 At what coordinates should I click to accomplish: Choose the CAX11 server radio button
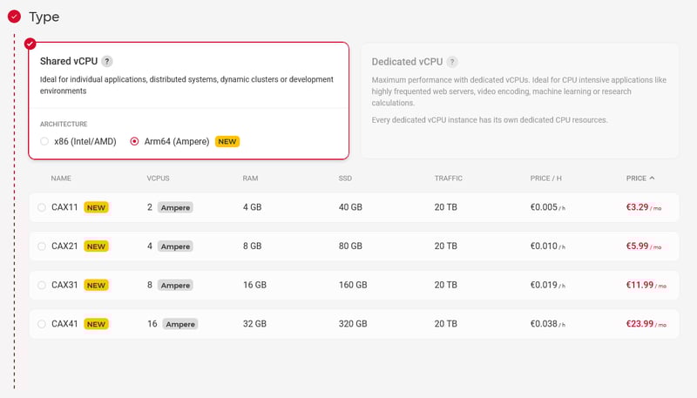[42, 207]
